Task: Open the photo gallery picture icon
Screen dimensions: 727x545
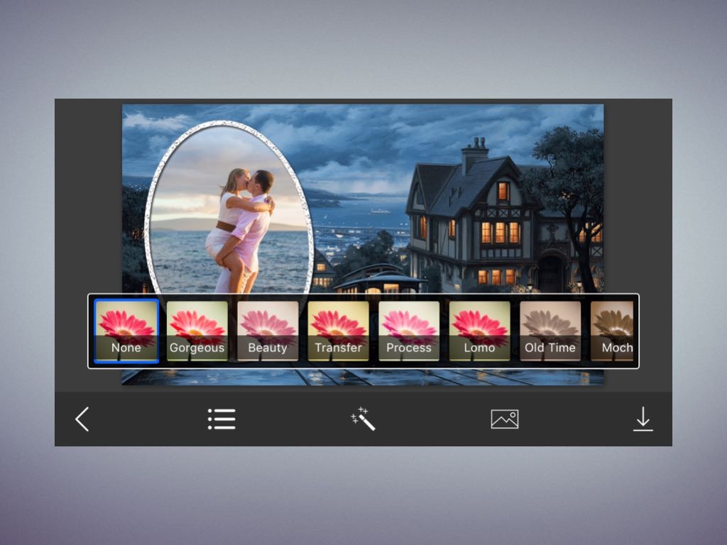Action: click(504, 419)
